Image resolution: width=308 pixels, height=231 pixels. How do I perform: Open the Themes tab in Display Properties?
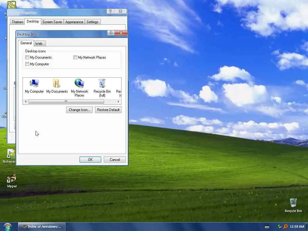[x=17, y=22]
